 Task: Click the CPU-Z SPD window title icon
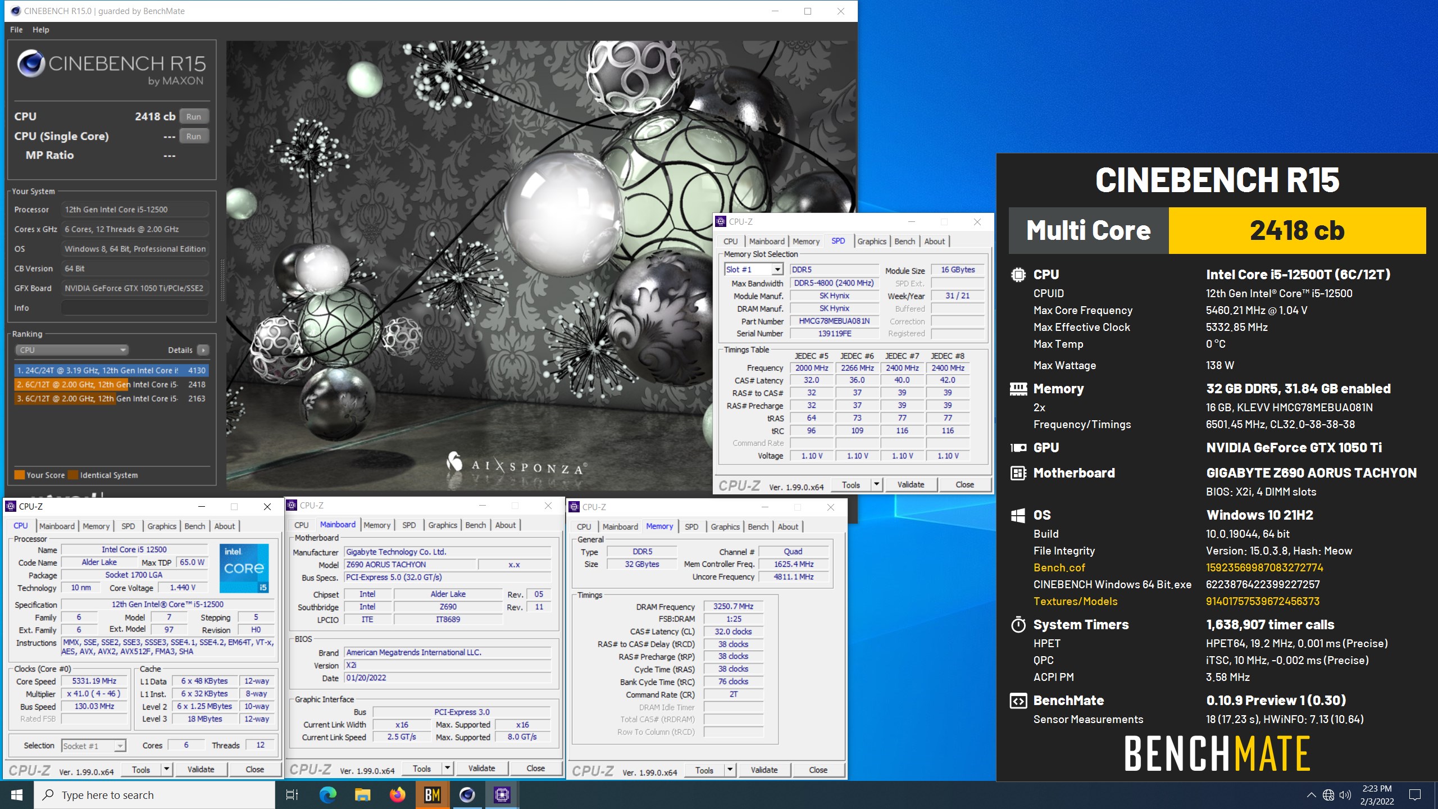721,222
